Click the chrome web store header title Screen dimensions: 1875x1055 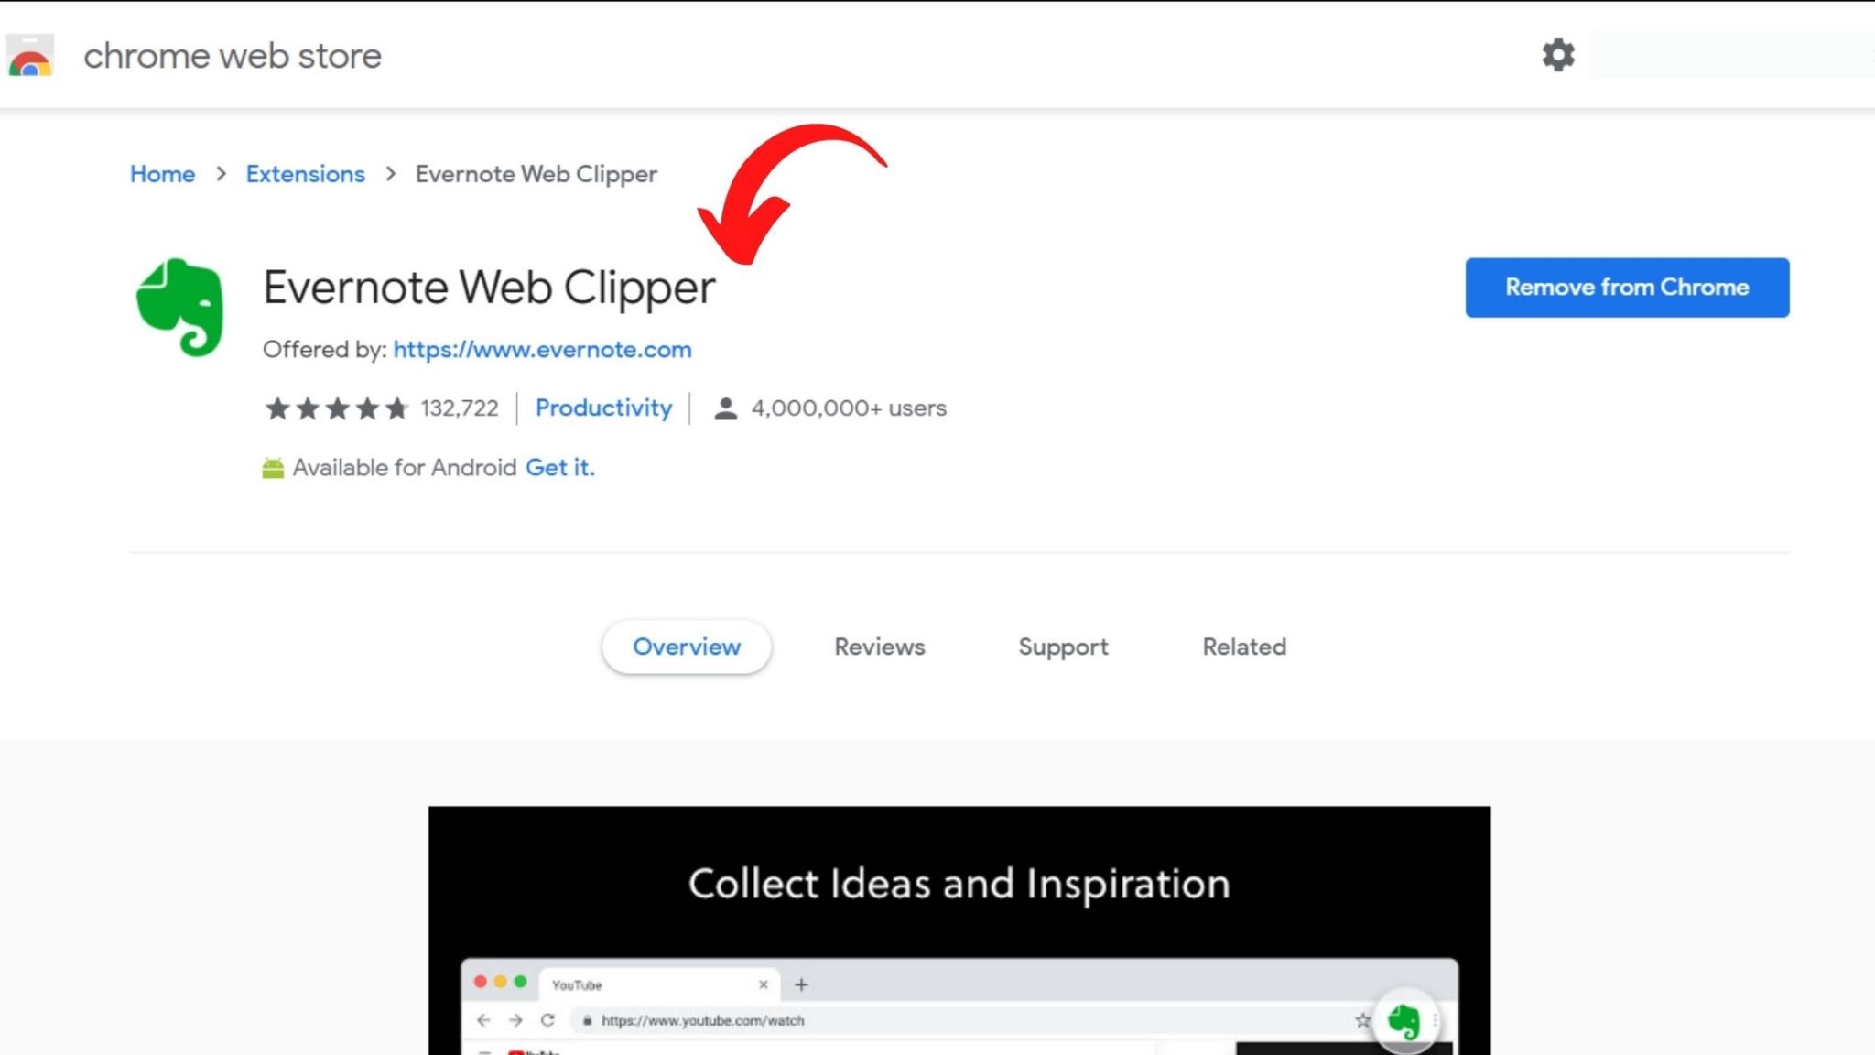pos(233,56)
